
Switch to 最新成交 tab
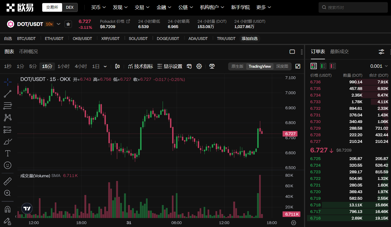click(339, 52)
